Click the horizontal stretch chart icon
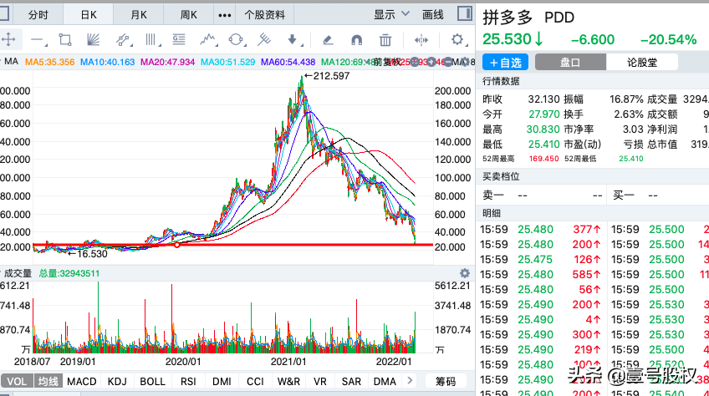The height and width of the screenshot is (396, 709). 421,40
